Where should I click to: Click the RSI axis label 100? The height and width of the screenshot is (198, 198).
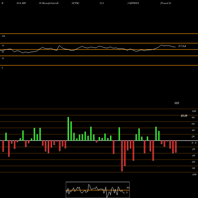[3, 36]
